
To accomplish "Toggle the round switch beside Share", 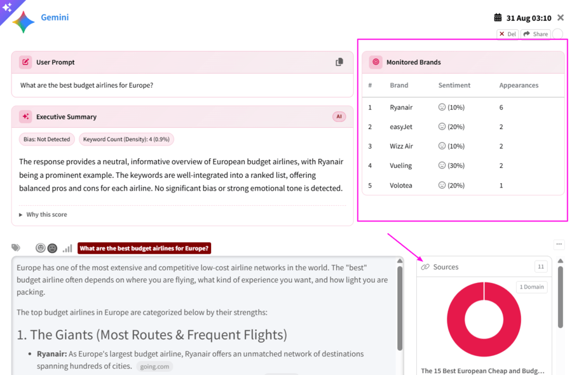I will (x=557, y=34).
